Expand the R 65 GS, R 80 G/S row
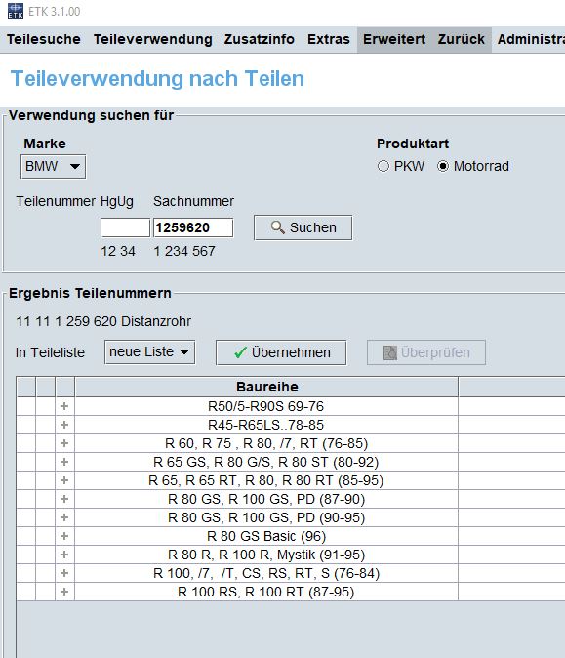 click(64, 462)
